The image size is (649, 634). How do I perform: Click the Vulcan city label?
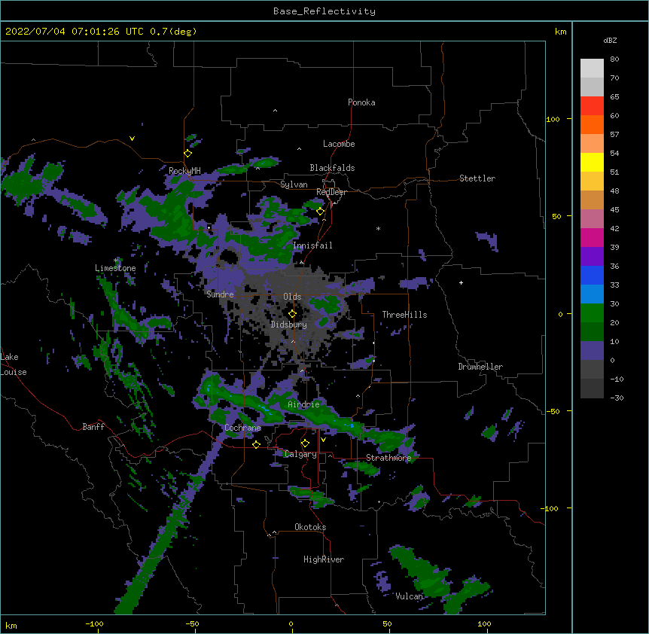(x=409, y=596)
